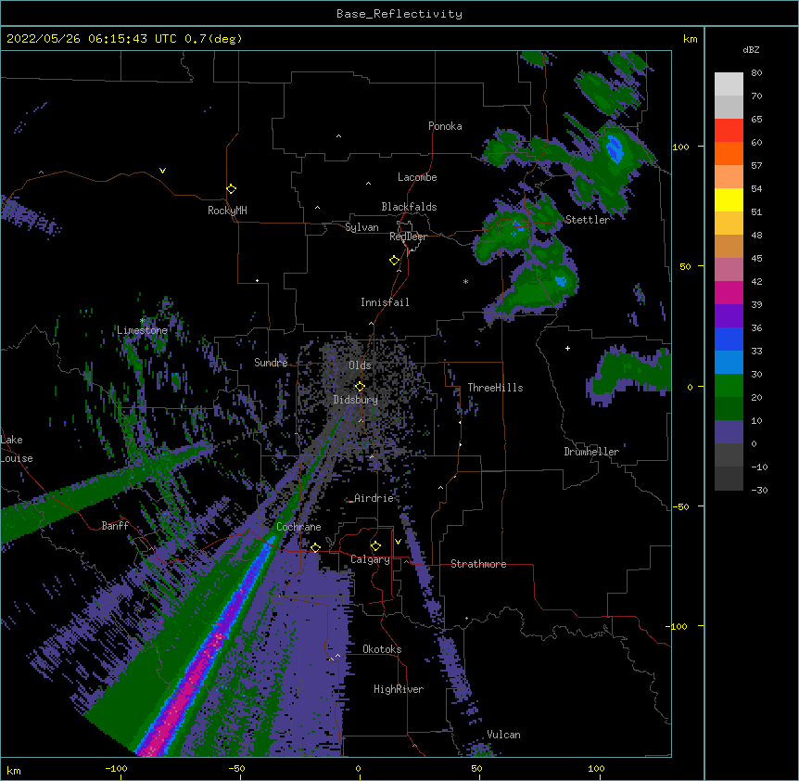
Task: Click the light gray 80 dBZ swatch
Action: pos(729,84)
